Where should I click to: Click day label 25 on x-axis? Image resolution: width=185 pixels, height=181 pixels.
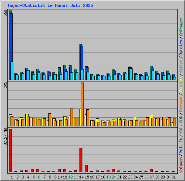(141, 177)
